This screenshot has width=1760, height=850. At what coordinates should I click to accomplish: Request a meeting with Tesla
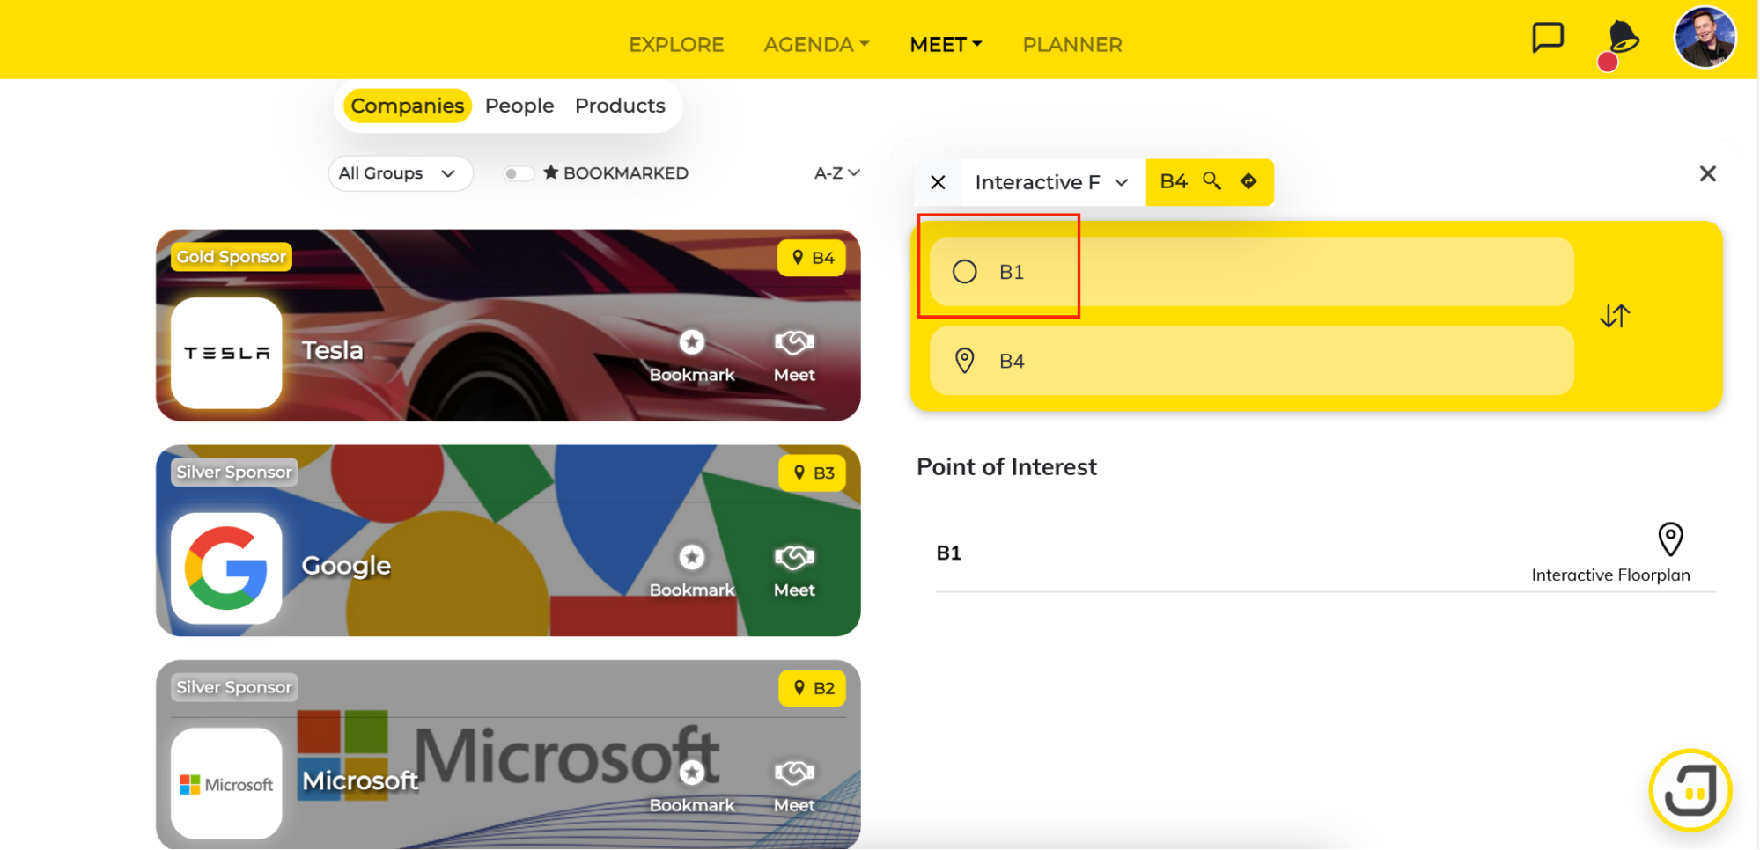pos(794,355)
